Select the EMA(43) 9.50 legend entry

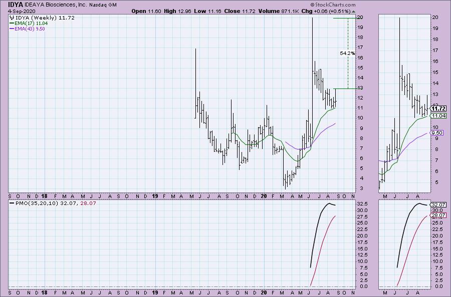click(30, 28)
